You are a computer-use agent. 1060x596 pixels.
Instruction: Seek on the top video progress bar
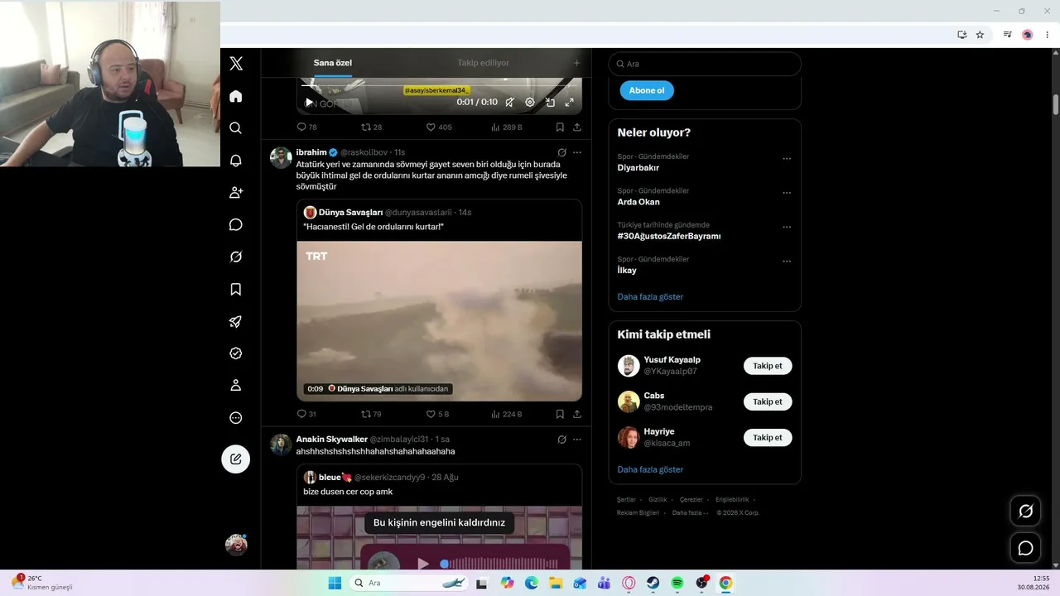point(439,85)
